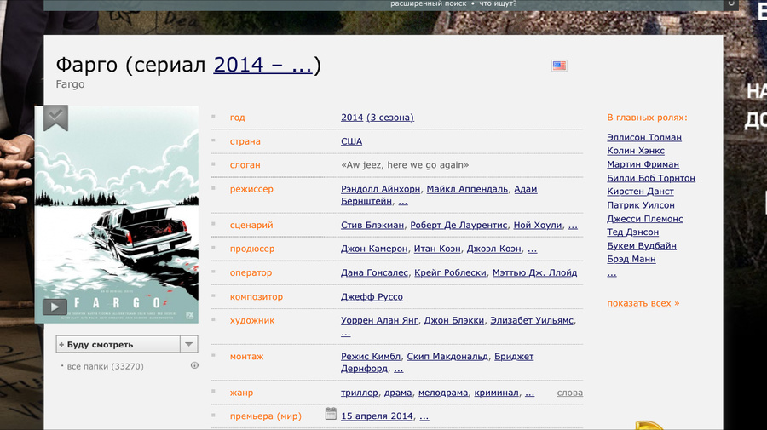Open writer Стив Блэкман
767x430 pixels.
tap(372, 226)
